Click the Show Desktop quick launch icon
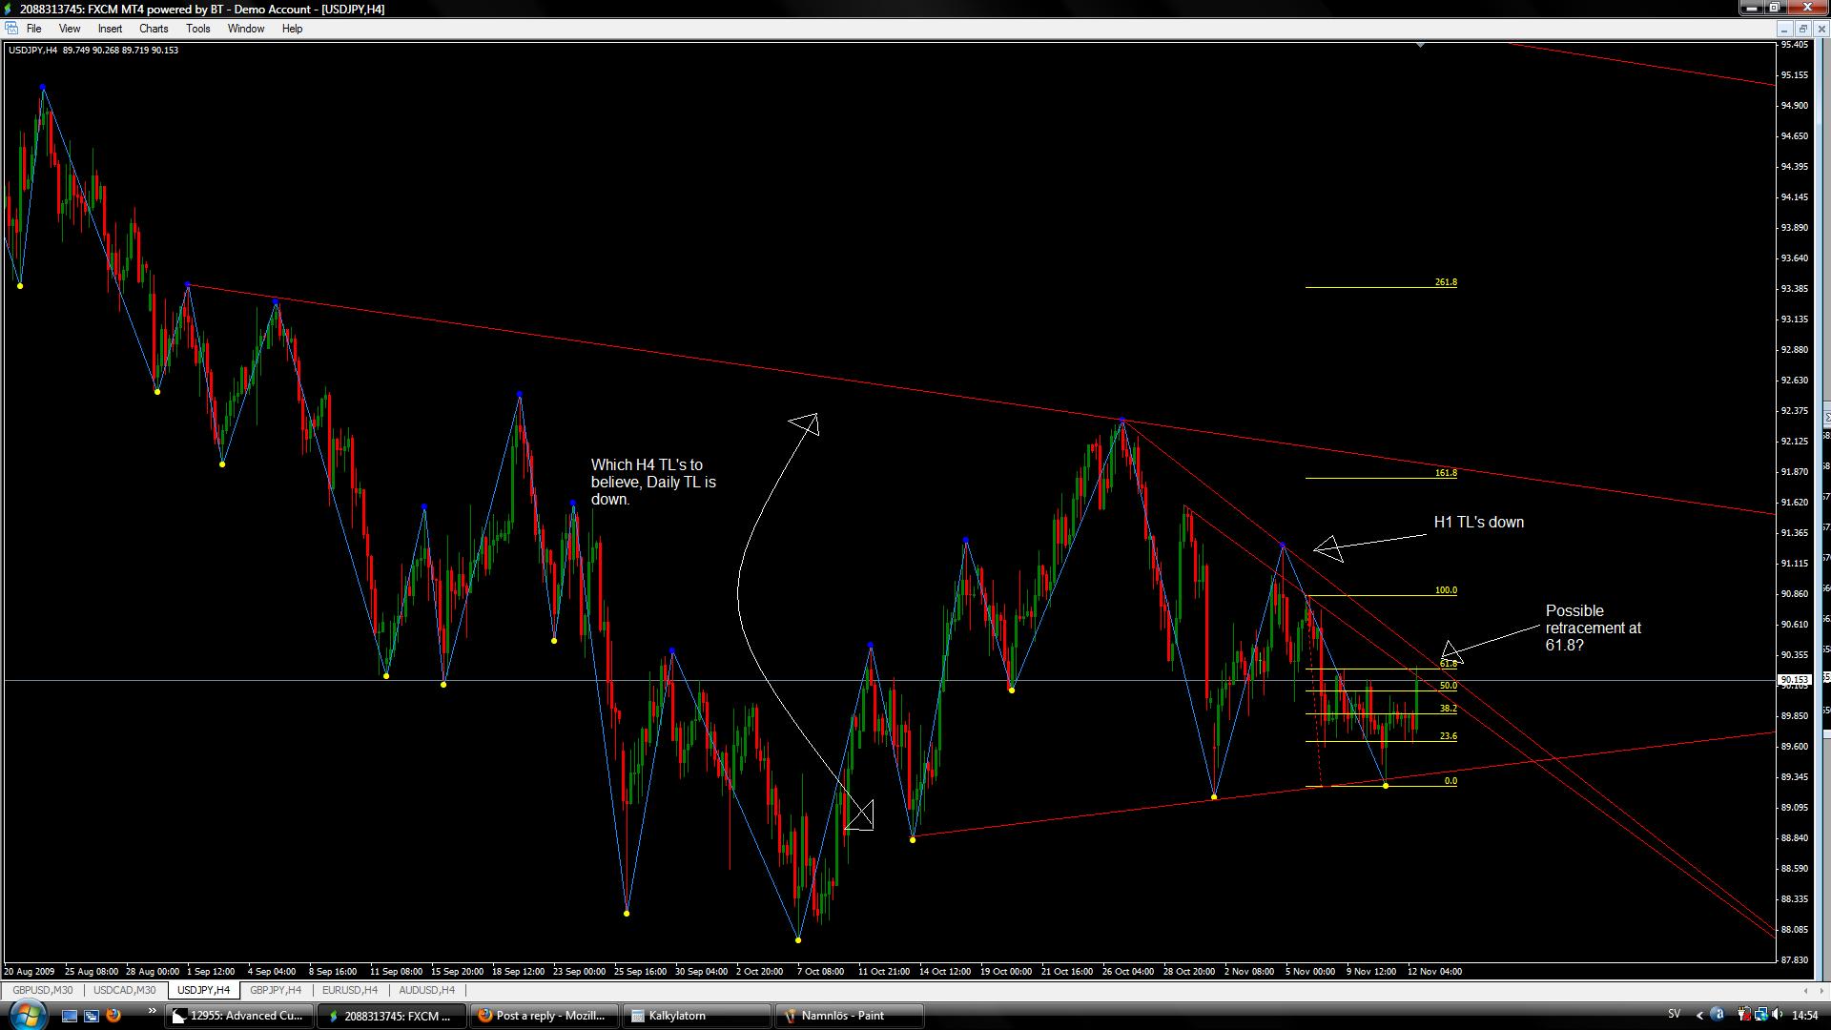Image resolution: width=1831 pixels, height=1030 pixels. [70, 1016]
